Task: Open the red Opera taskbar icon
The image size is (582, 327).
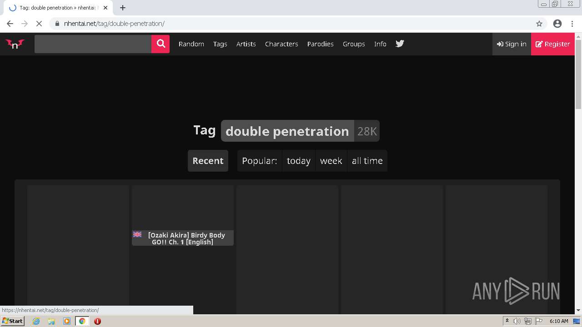Action: (97, 321)
